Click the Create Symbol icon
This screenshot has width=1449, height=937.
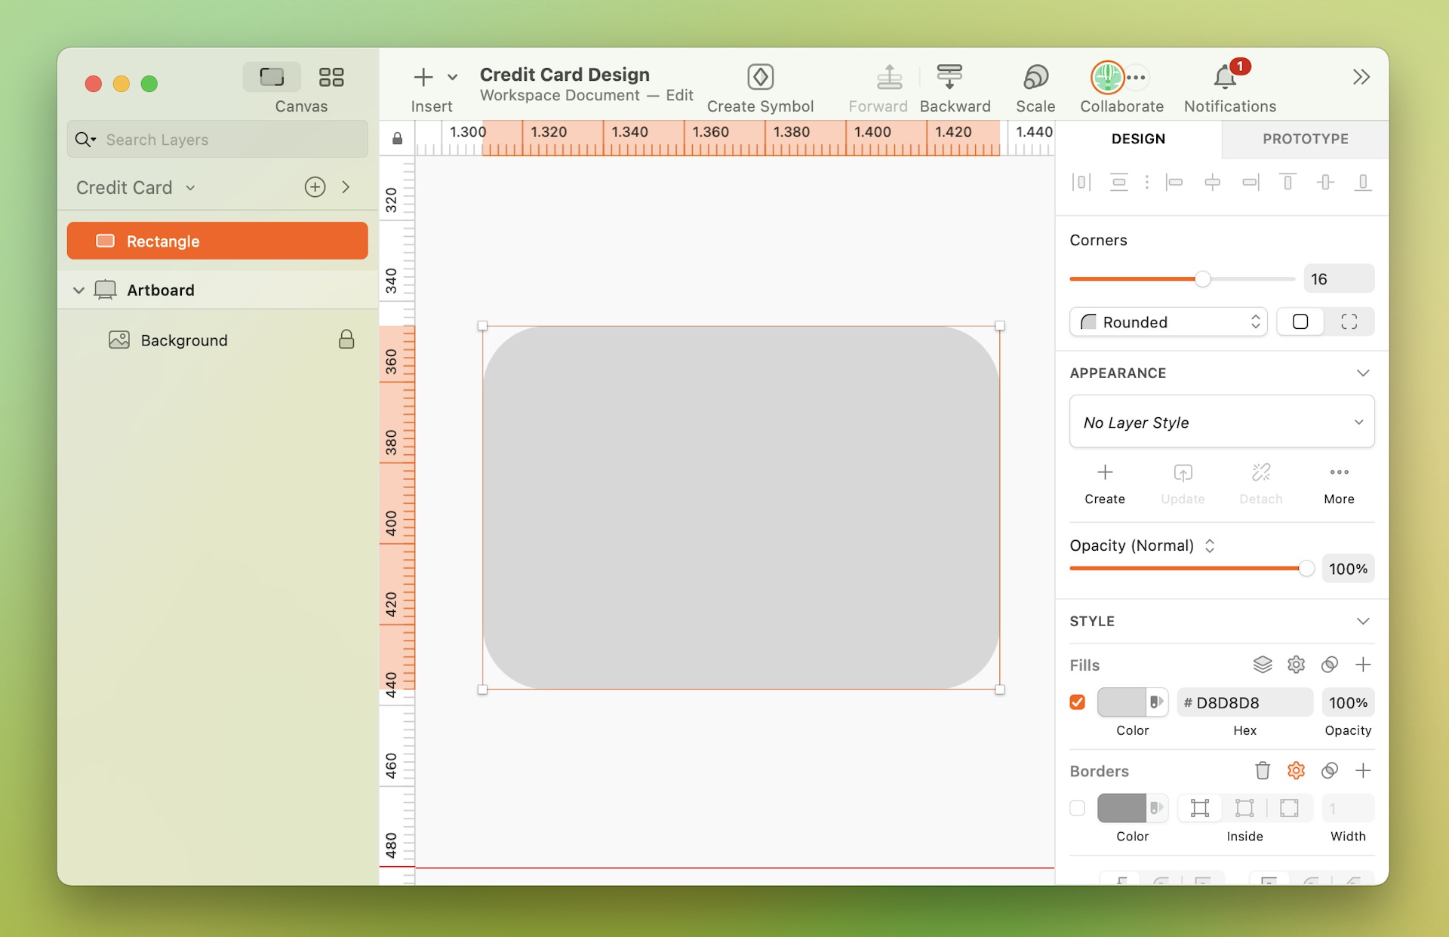click(761, 77)
